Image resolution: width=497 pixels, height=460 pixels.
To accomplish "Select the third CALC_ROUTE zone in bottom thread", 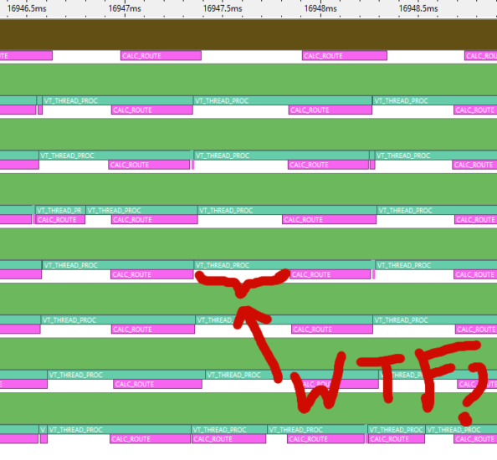I will point(325,439).
